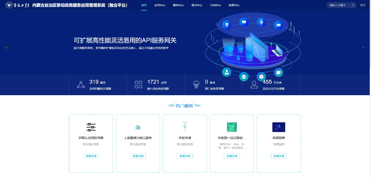Click the sliders icon on 获取认证授权列表 card
Viewport: 371px width, 179px height.
[91, 127]
